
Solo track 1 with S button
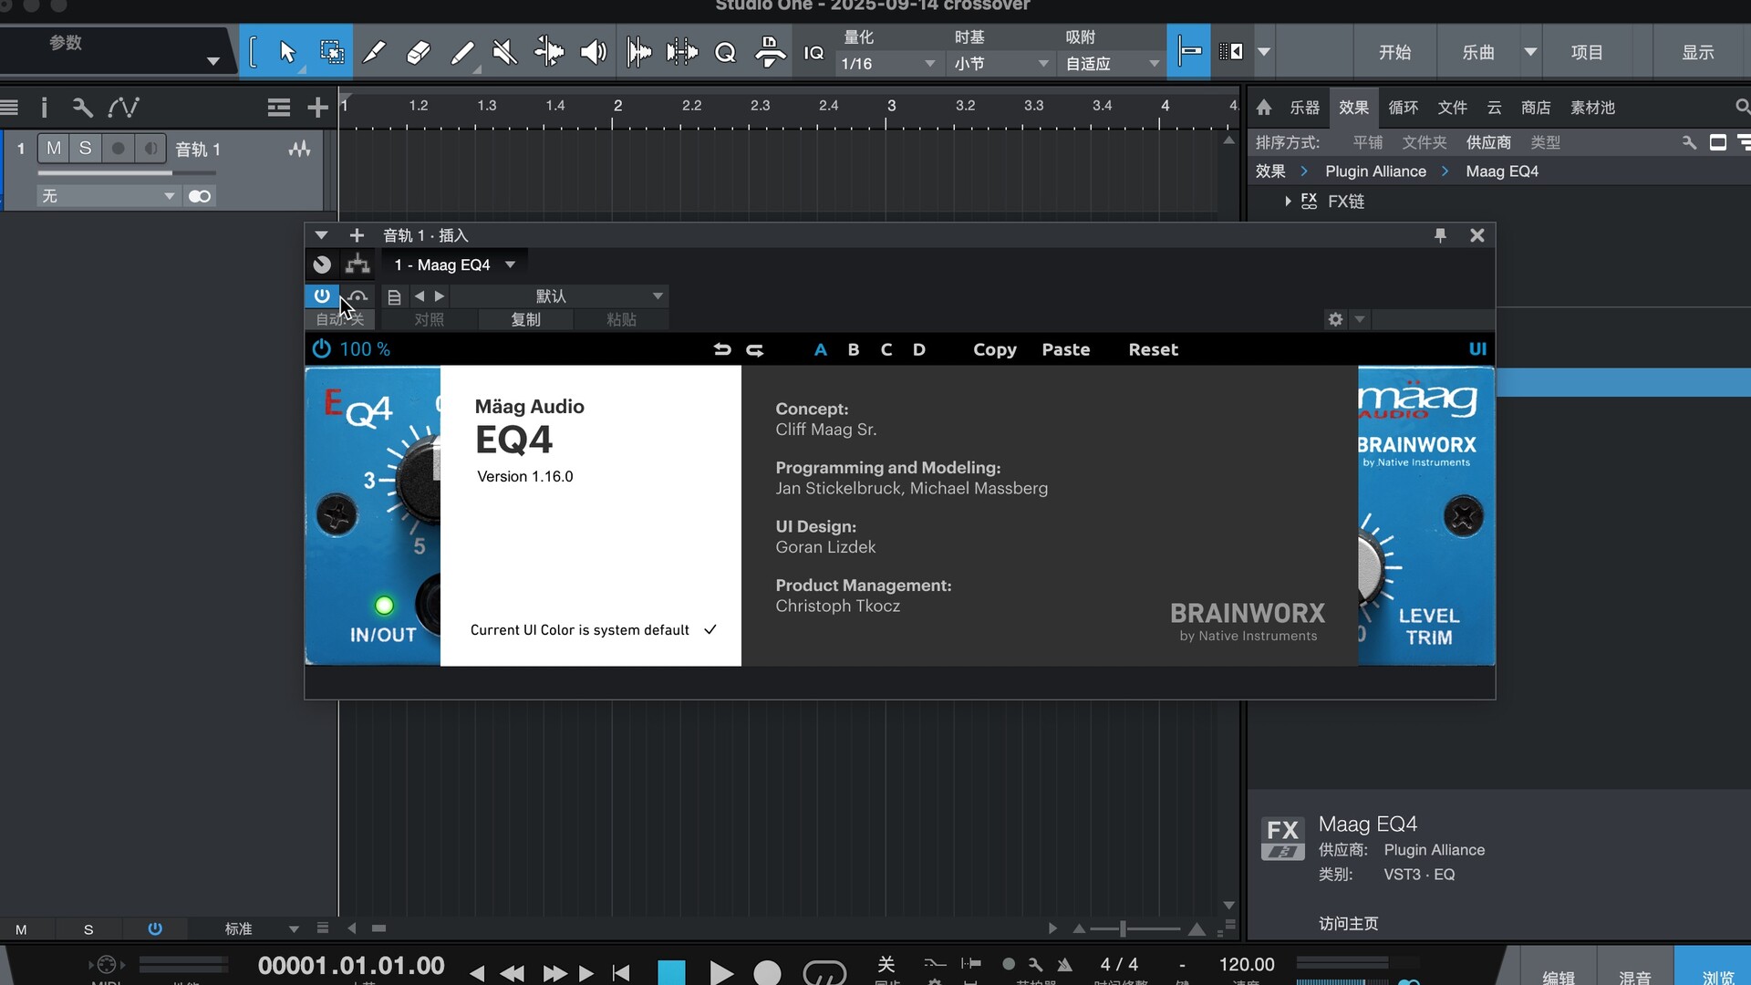pos(85,148)
